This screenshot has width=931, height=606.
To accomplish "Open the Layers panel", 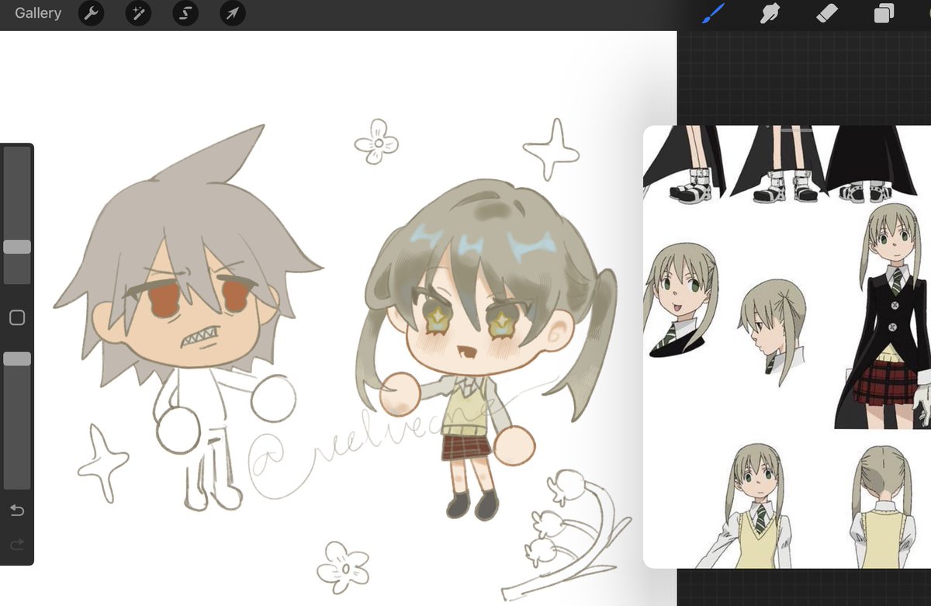I will 884,13.
